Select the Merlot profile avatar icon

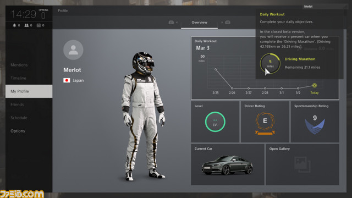coord(73,50)
